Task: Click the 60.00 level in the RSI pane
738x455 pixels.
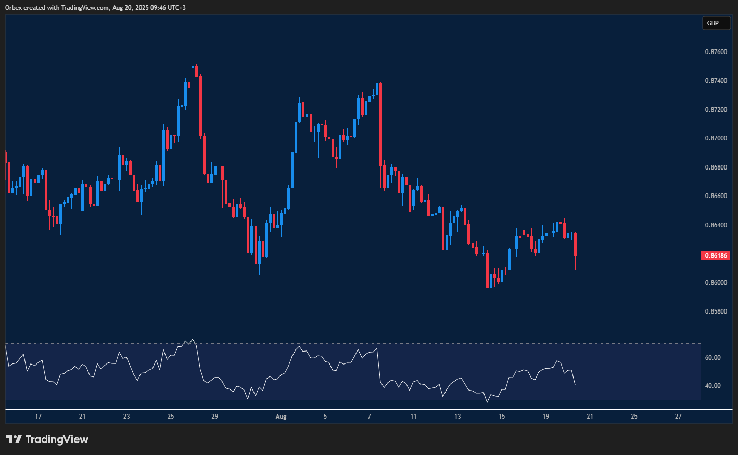Action: (x=712, y=357)
